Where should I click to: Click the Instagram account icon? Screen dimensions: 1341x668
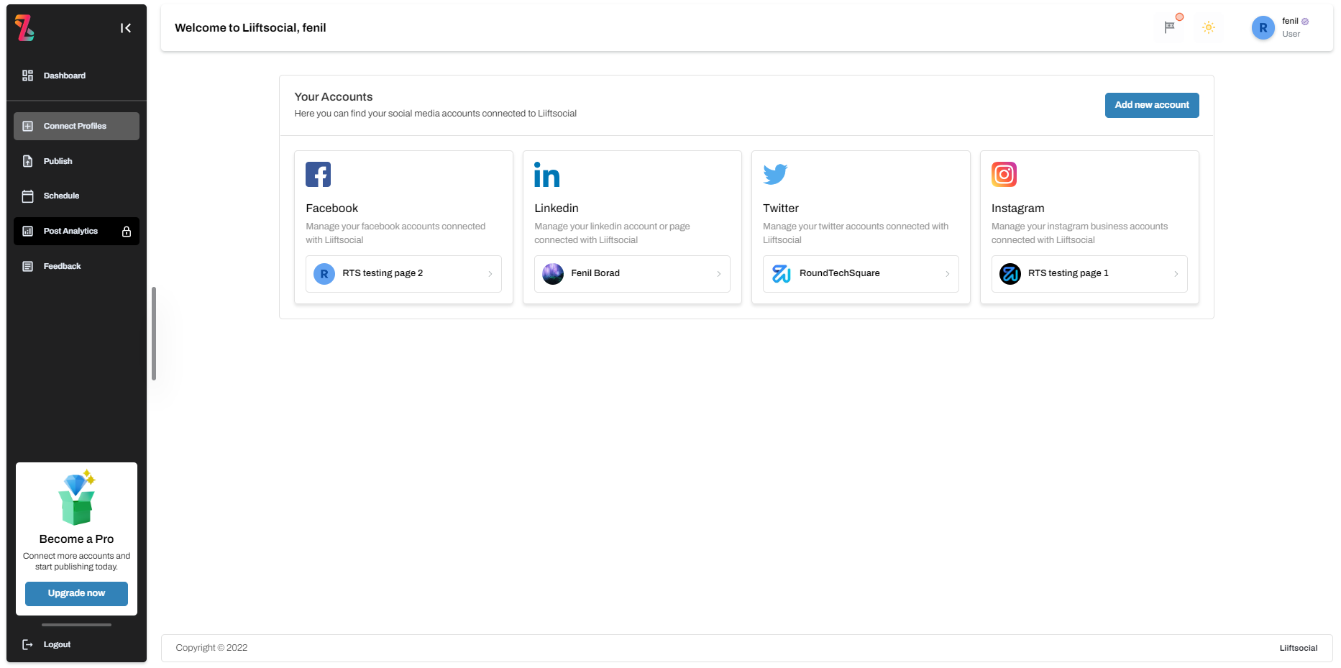pyautogui.click(x=1004, y=174)
